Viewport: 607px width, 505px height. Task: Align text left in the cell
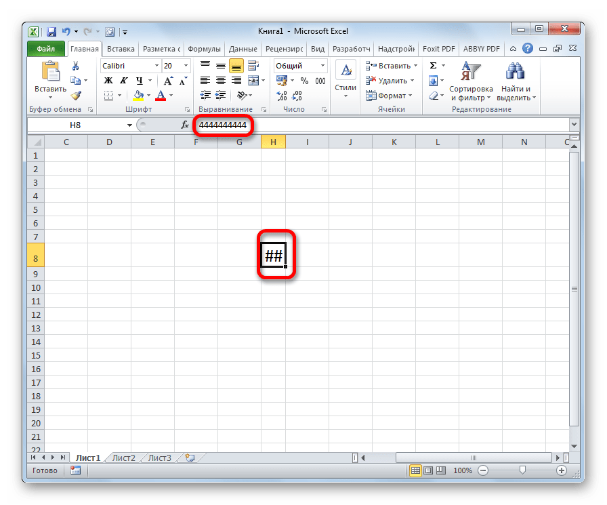coord(205,81)
